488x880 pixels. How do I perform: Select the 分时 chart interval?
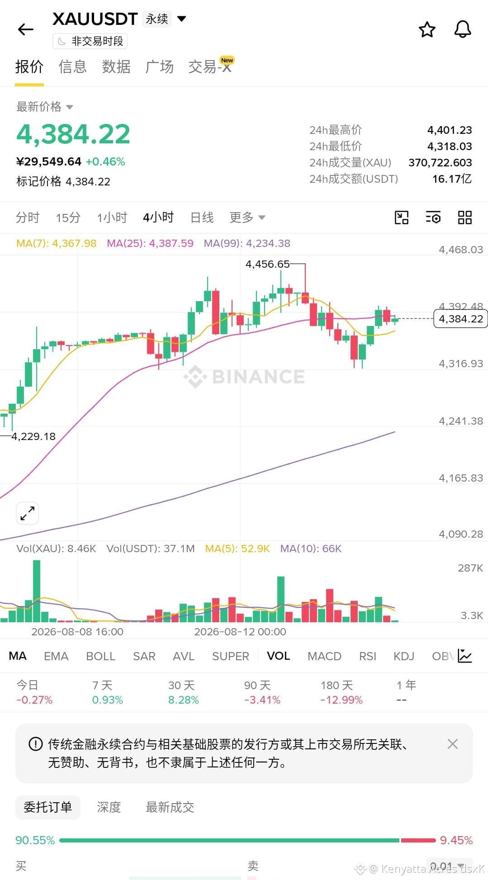tap(28, 218)
